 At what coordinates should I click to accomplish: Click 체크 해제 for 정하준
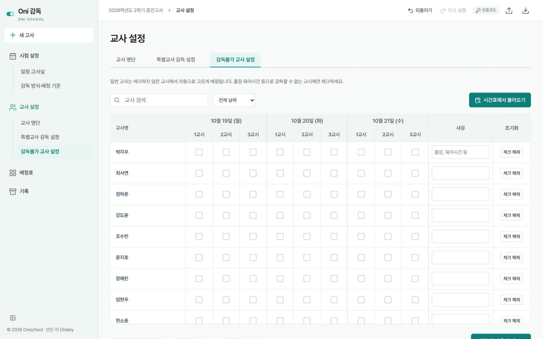coord(512,194)
